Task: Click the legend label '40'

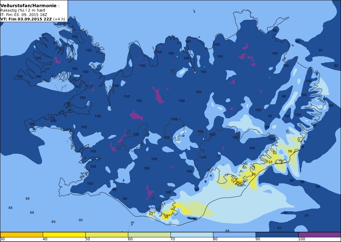Action: pos(45,239)
